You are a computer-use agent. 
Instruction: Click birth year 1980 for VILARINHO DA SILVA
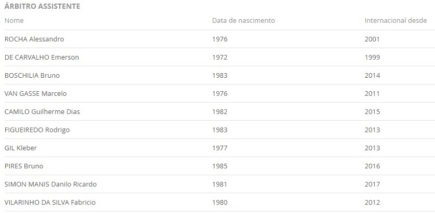[220, 202]
